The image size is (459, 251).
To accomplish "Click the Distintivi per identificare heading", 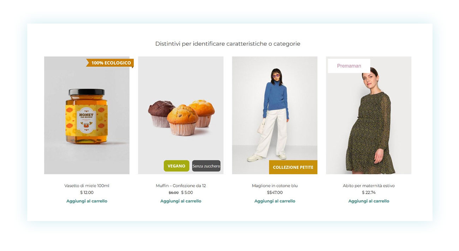I will [228, 44].
